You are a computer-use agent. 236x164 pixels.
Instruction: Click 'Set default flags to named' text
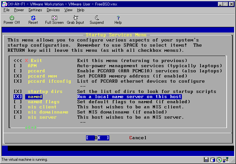click(x=134, y=102)
